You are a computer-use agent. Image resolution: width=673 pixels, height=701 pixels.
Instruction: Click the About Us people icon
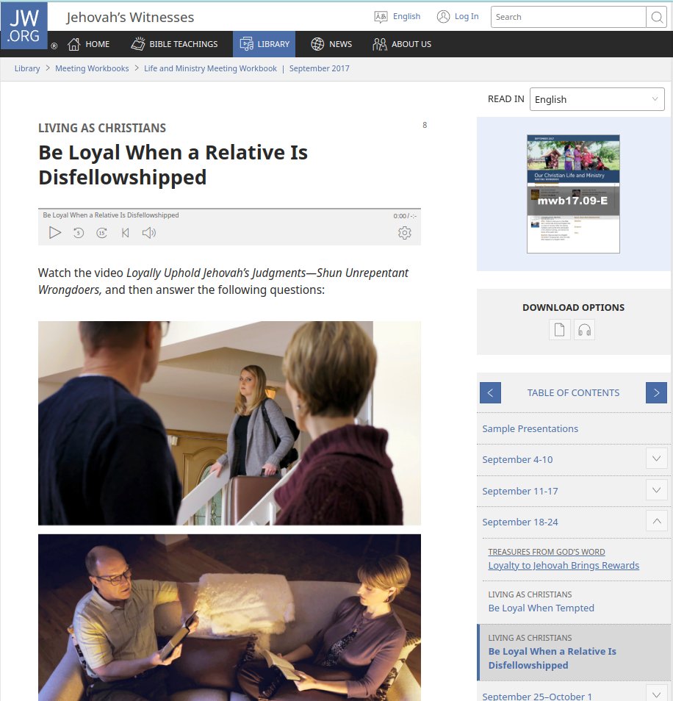tap(379, 44)
